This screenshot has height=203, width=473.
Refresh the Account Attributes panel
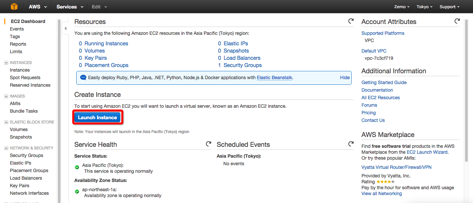(x=457, y=21)
